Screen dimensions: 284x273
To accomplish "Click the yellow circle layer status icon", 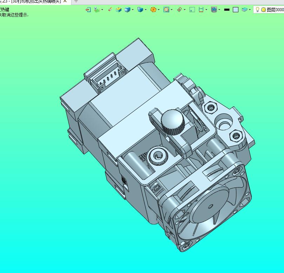I will point(263,10).
